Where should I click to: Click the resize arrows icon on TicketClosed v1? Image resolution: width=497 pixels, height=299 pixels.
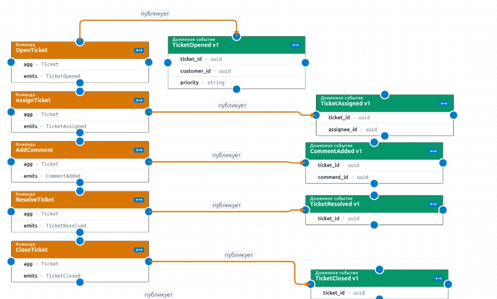(x=438, y=279)
